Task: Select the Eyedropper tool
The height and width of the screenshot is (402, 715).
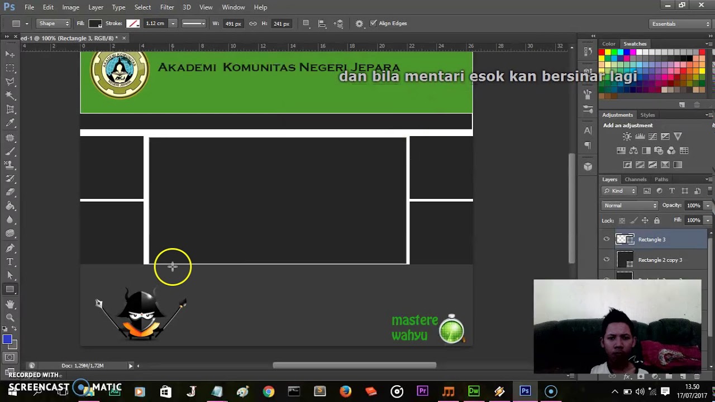Action: 10,123
